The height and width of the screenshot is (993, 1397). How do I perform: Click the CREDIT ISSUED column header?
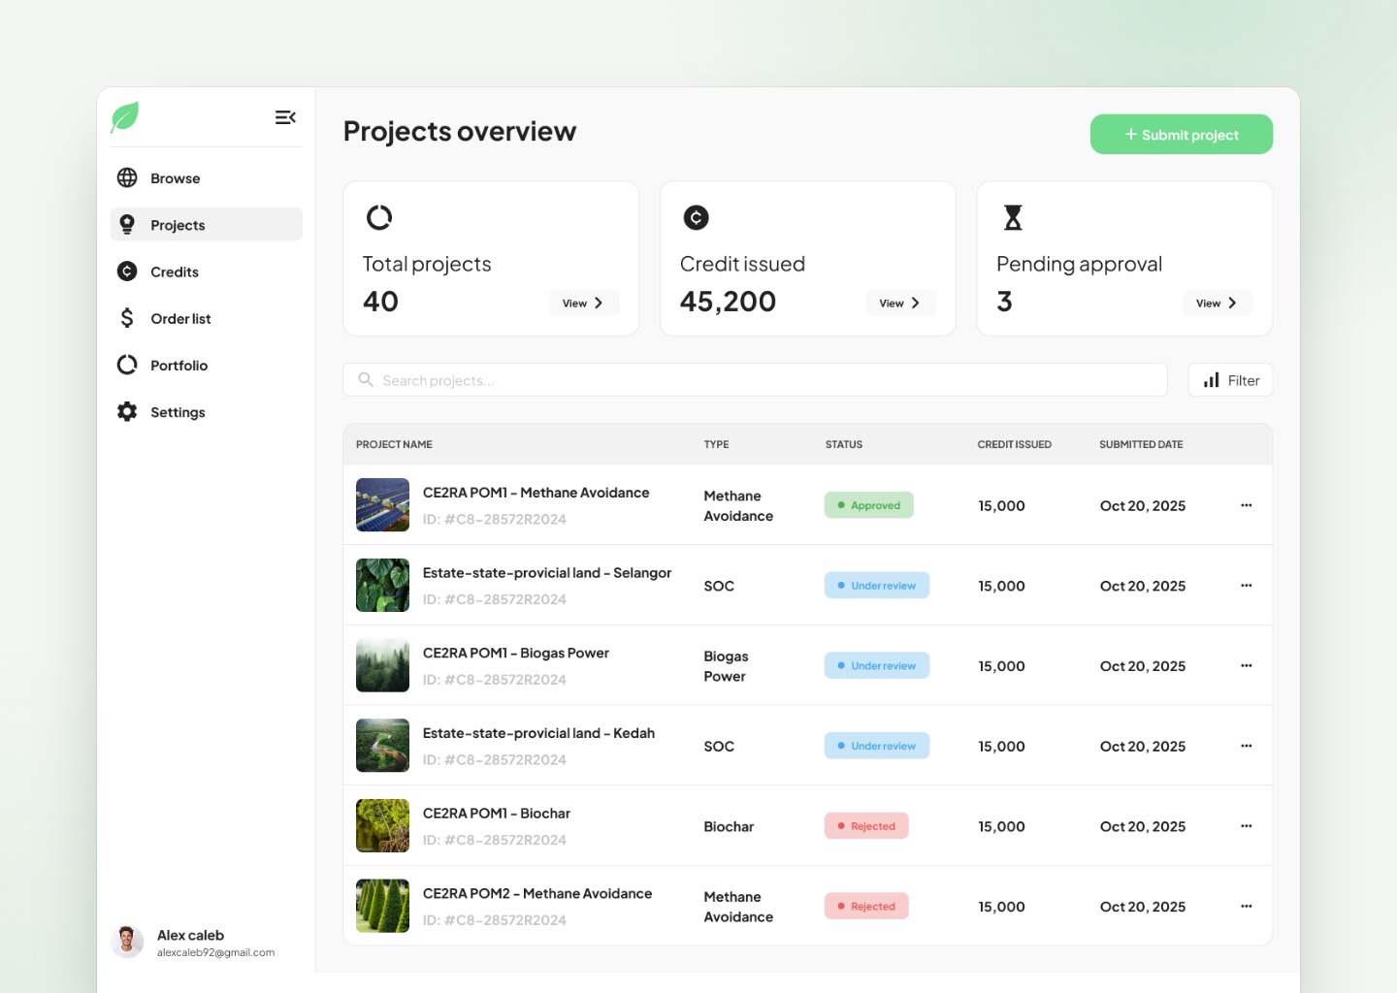coord(1014,444)
